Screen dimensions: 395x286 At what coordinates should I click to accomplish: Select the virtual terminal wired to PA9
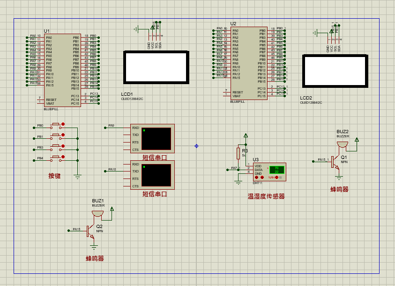click(152, 138)
